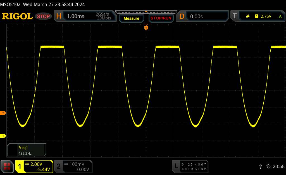Click the rising edge trigger type icon
Viewport: 286px width, 175px height.
pyautogui.click(x=248, y=16)
